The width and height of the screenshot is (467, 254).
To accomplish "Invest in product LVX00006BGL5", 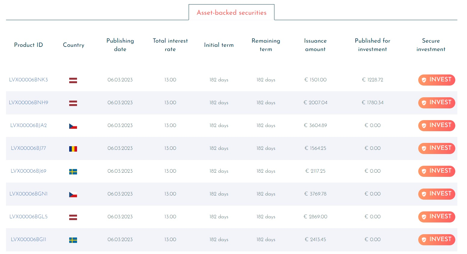I will coord(437,217).
